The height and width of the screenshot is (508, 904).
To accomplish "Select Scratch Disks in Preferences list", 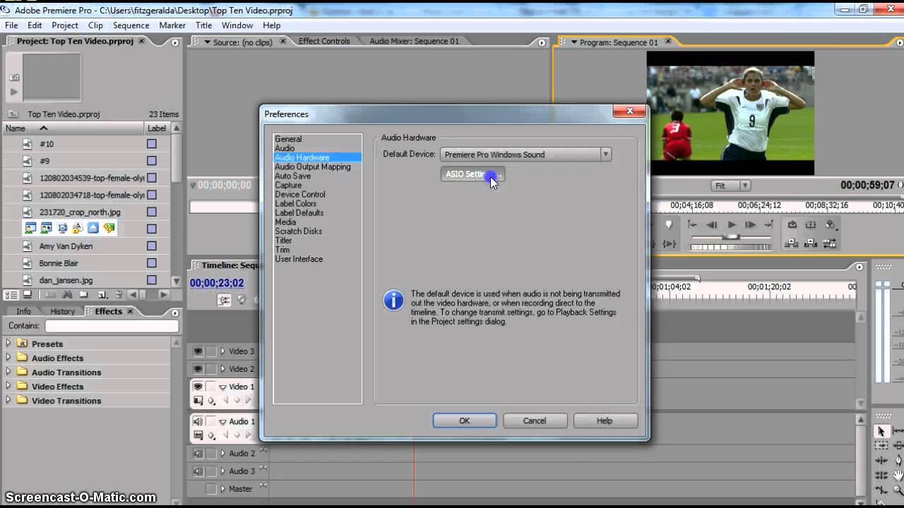I will 299,231.
